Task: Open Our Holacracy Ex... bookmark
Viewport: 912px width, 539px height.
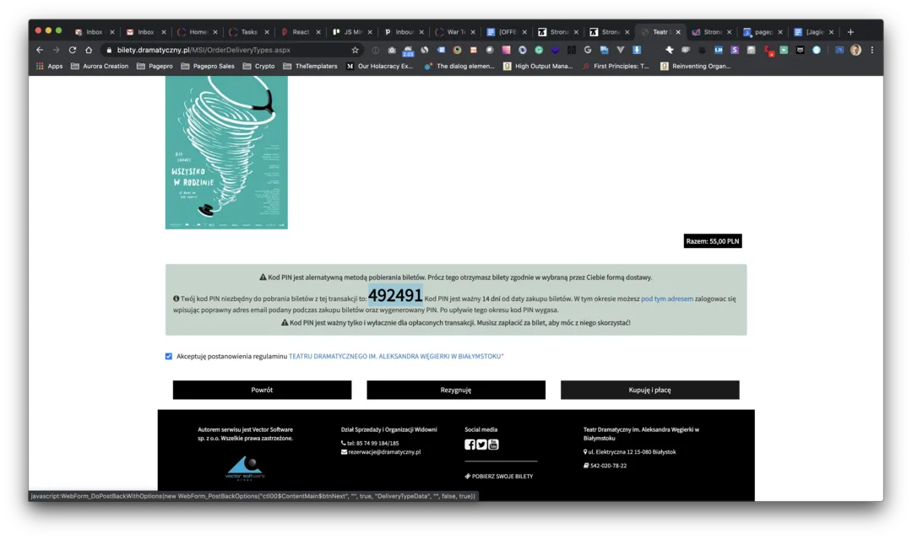Action: (380, 66)
